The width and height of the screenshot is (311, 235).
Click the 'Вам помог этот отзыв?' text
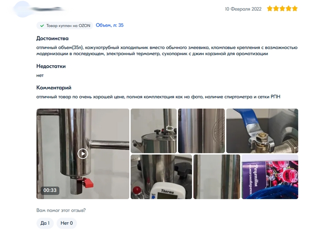point(61,210)
